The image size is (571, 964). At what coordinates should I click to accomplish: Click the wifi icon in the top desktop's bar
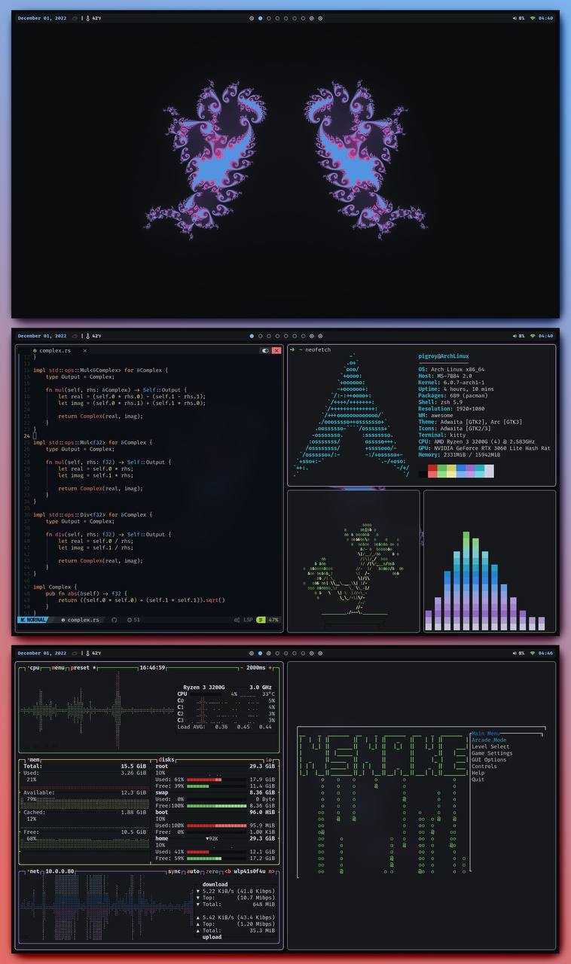[533, 18]
